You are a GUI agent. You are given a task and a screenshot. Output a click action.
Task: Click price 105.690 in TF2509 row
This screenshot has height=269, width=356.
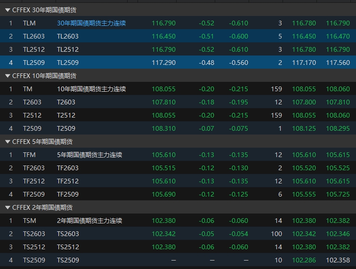(163, 194)
